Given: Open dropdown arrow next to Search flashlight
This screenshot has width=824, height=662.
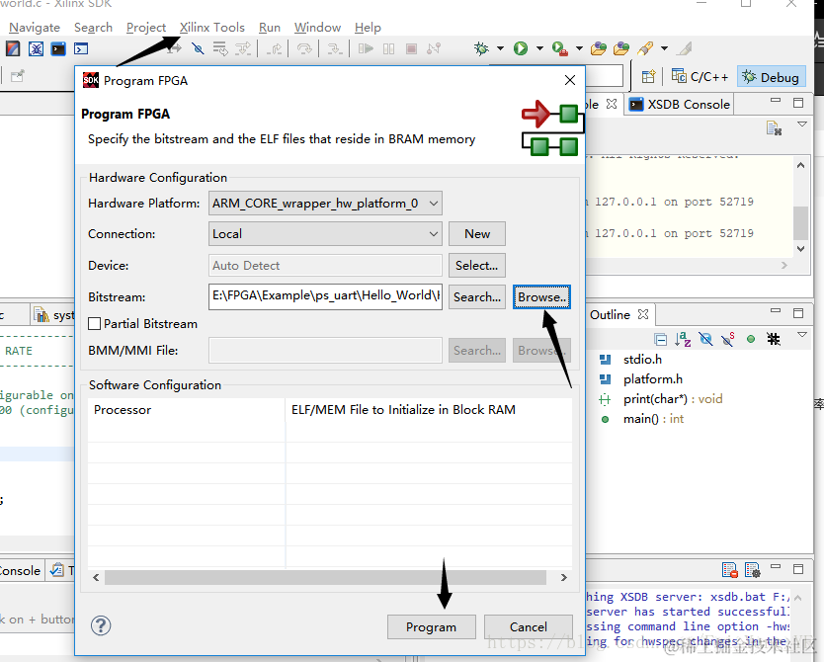Looking at the screenshot, I should 664,48.
